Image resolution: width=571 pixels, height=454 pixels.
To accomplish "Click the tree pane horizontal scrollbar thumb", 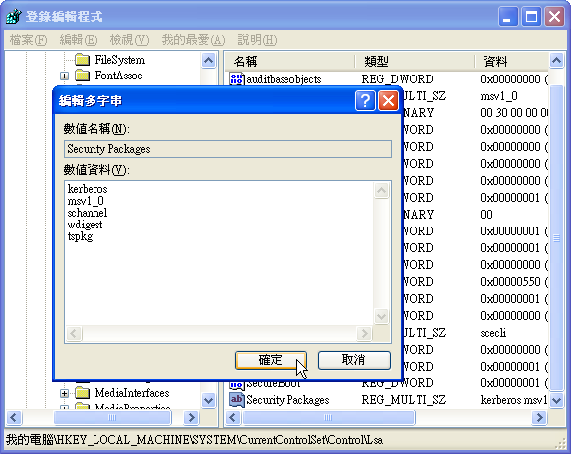I will pyautogui.click(x=112, y=417).
